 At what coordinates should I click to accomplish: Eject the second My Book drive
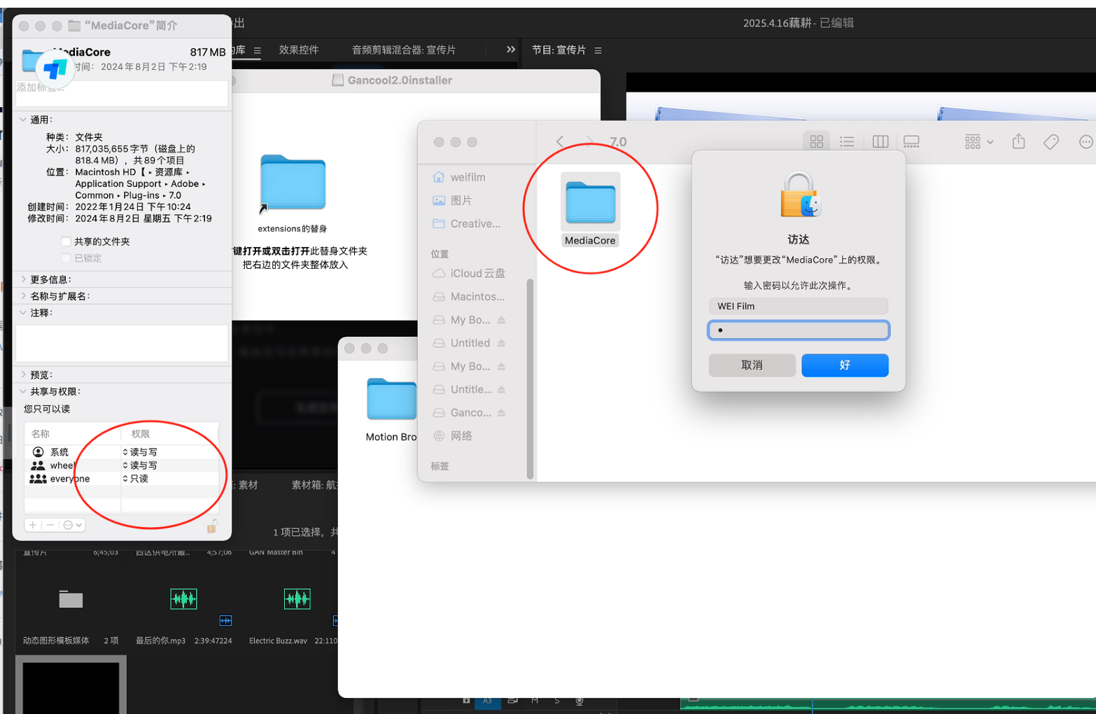click(x=501, y=366)
